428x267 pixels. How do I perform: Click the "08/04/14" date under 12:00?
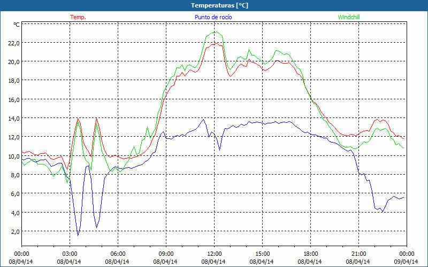(x=213, y=262)
